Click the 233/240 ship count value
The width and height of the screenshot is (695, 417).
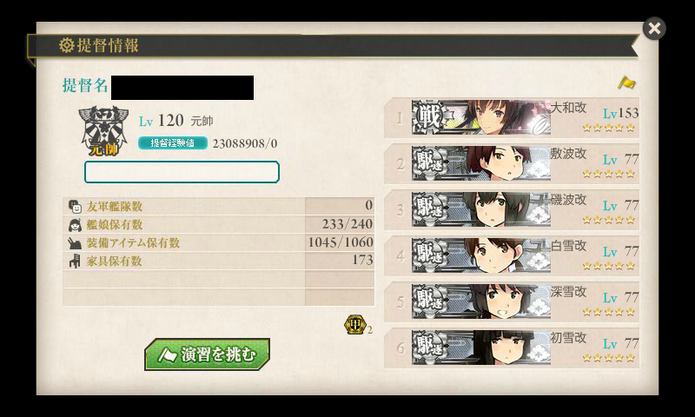[347, 224]
